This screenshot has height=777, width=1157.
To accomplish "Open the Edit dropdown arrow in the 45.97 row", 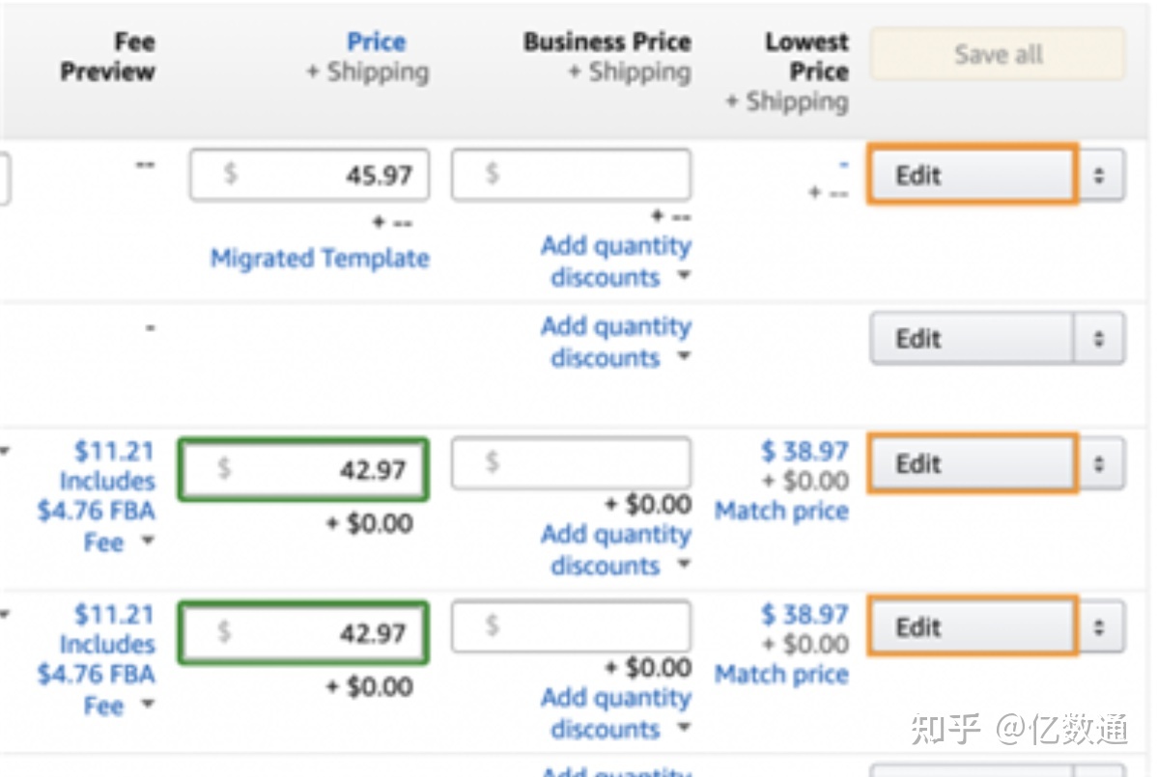I will pos(1099,176).
